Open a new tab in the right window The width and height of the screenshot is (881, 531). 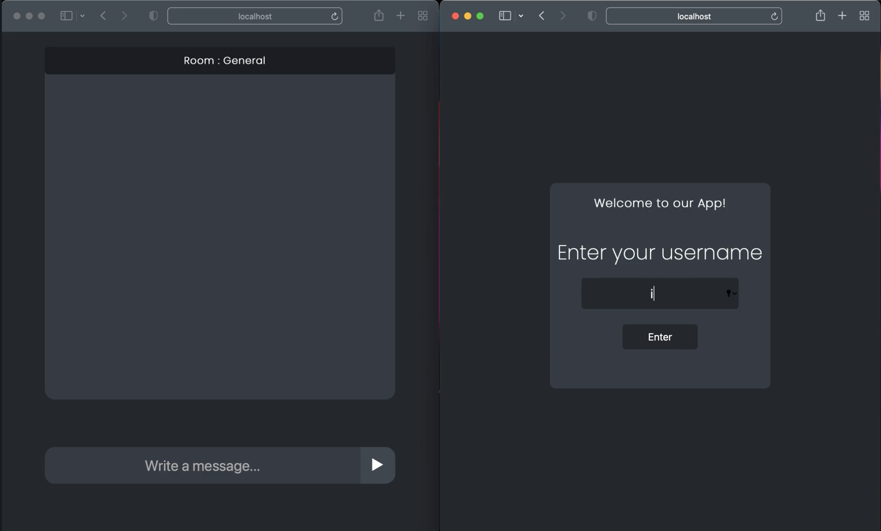click(x=842, y=16)
